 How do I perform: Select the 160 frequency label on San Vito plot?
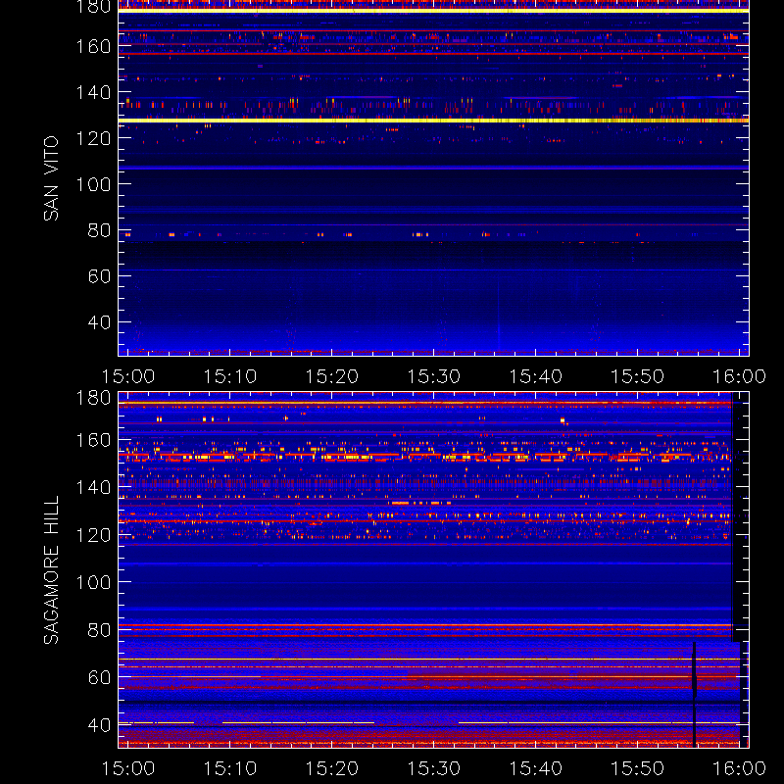point(93,46)
